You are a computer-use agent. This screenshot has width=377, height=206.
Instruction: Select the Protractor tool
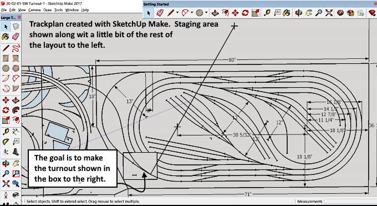pos(6,142)
